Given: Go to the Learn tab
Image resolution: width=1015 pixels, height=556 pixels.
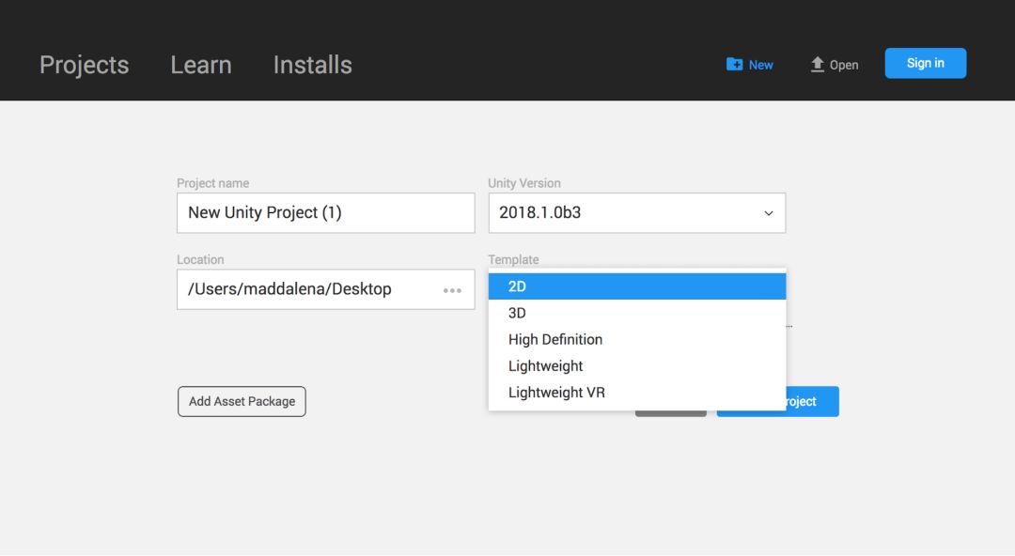Looking at the screenshot, I should (200, 65).
